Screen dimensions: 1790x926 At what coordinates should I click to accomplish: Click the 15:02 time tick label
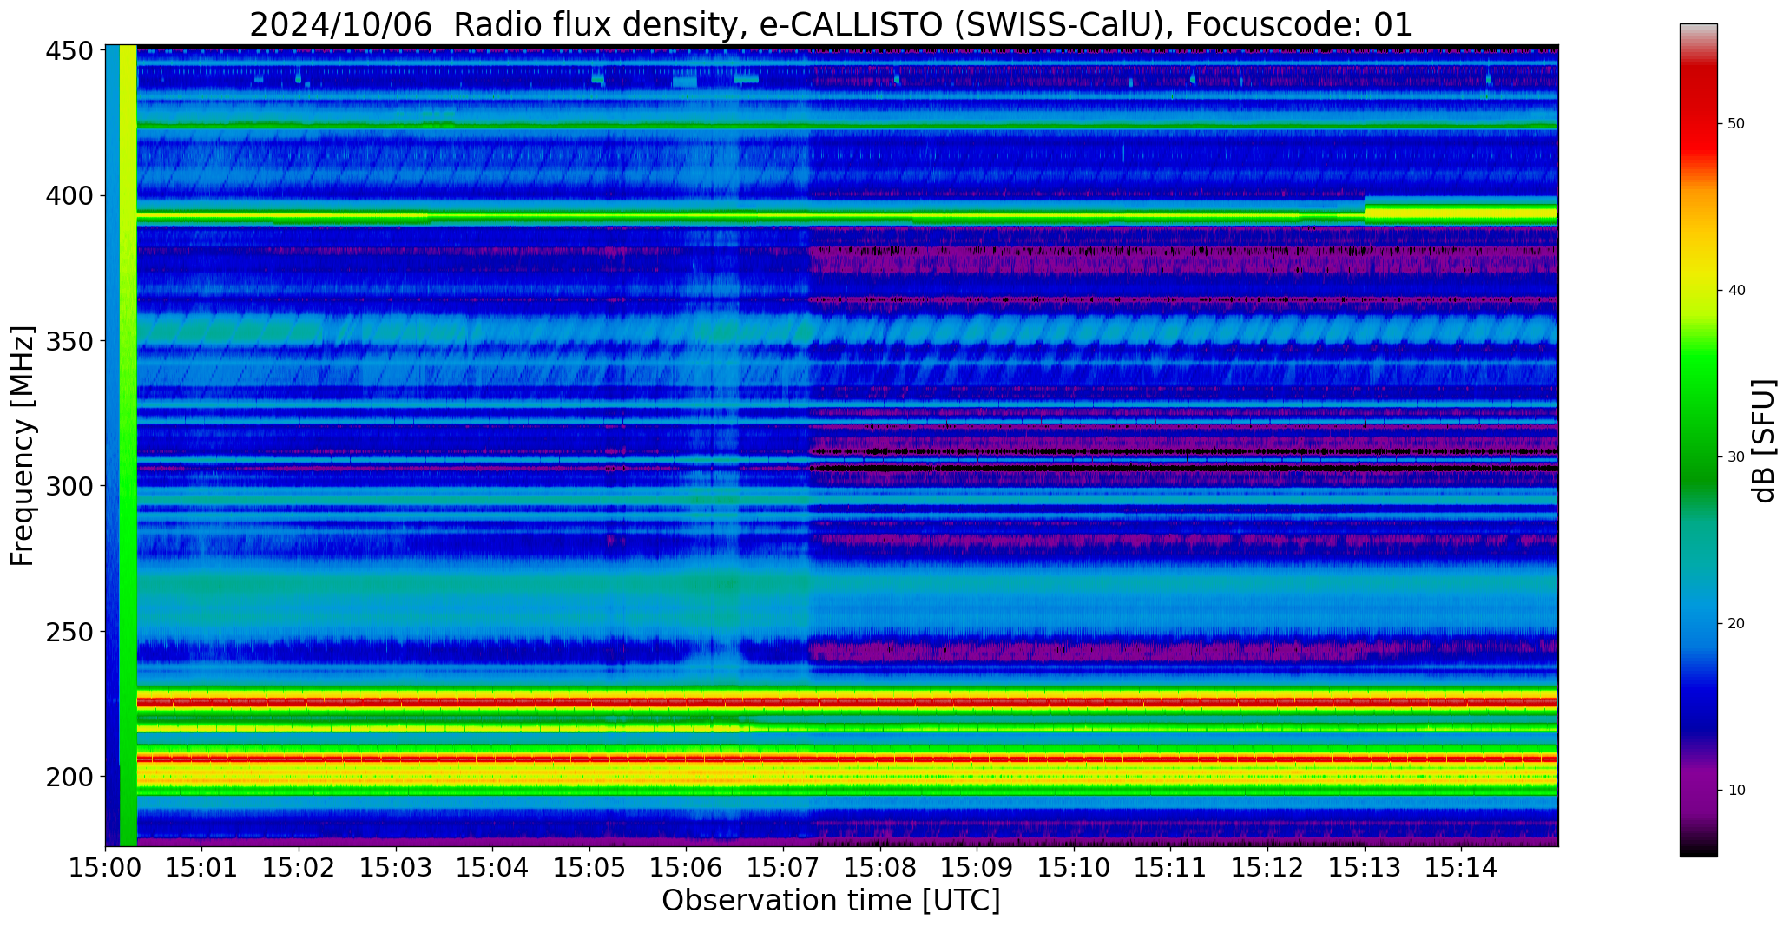click(x=299, y=866)
